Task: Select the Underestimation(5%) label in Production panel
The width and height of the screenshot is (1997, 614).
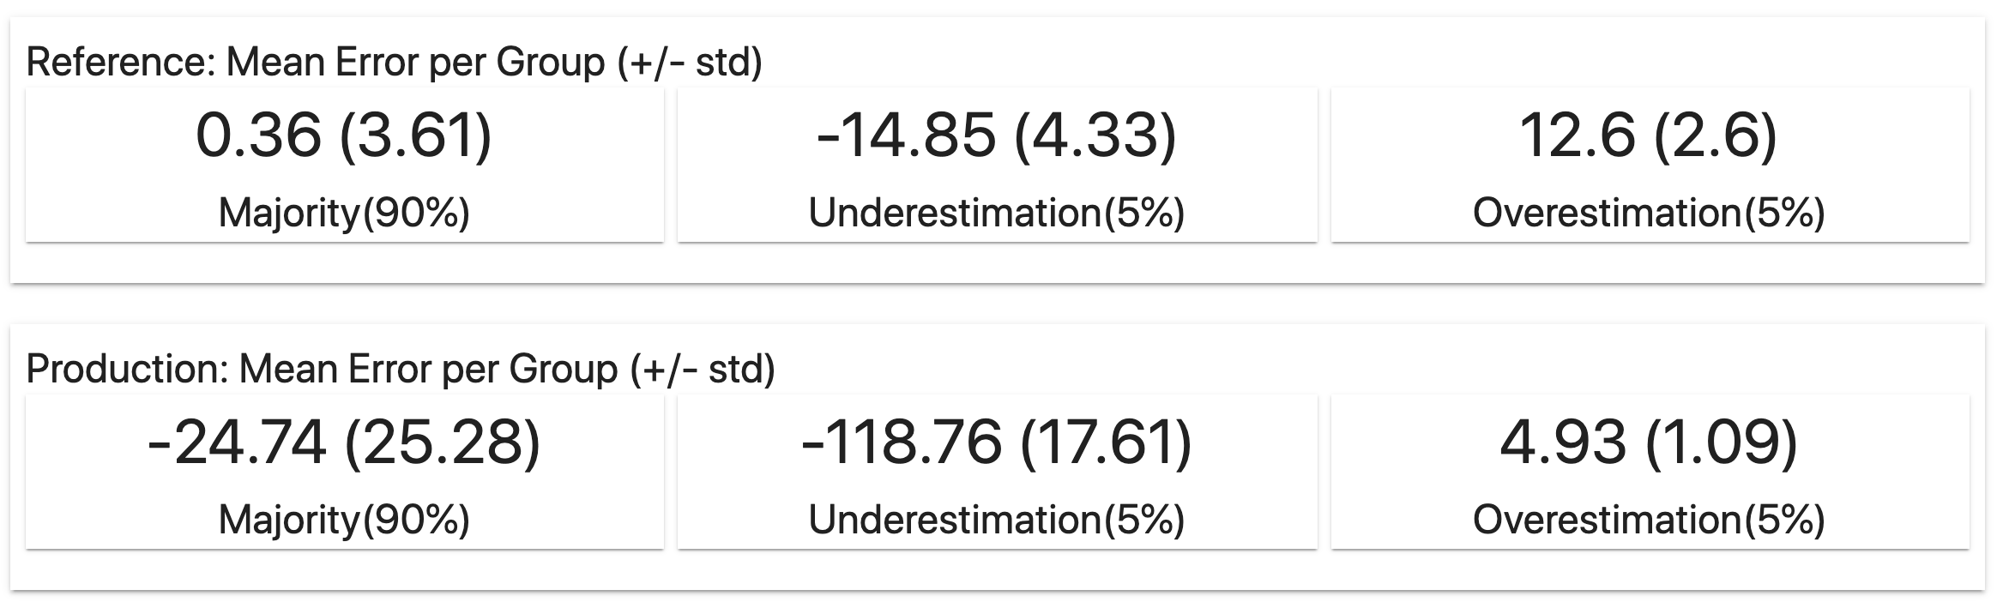Action: tap(996, 520)
